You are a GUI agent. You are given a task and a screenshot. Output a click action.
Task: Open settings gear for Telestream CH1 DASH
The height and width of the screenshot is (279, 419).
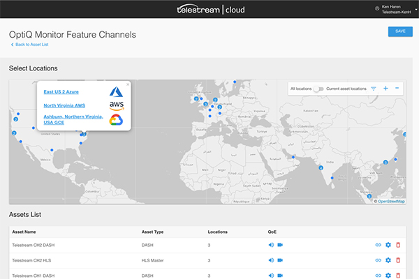(388, 276)
